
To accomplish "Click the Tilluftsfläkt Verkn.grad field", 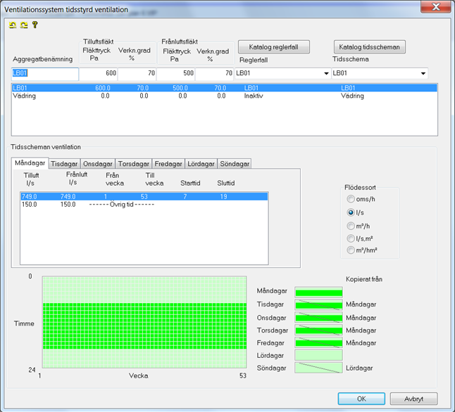I will coord(137,74).
